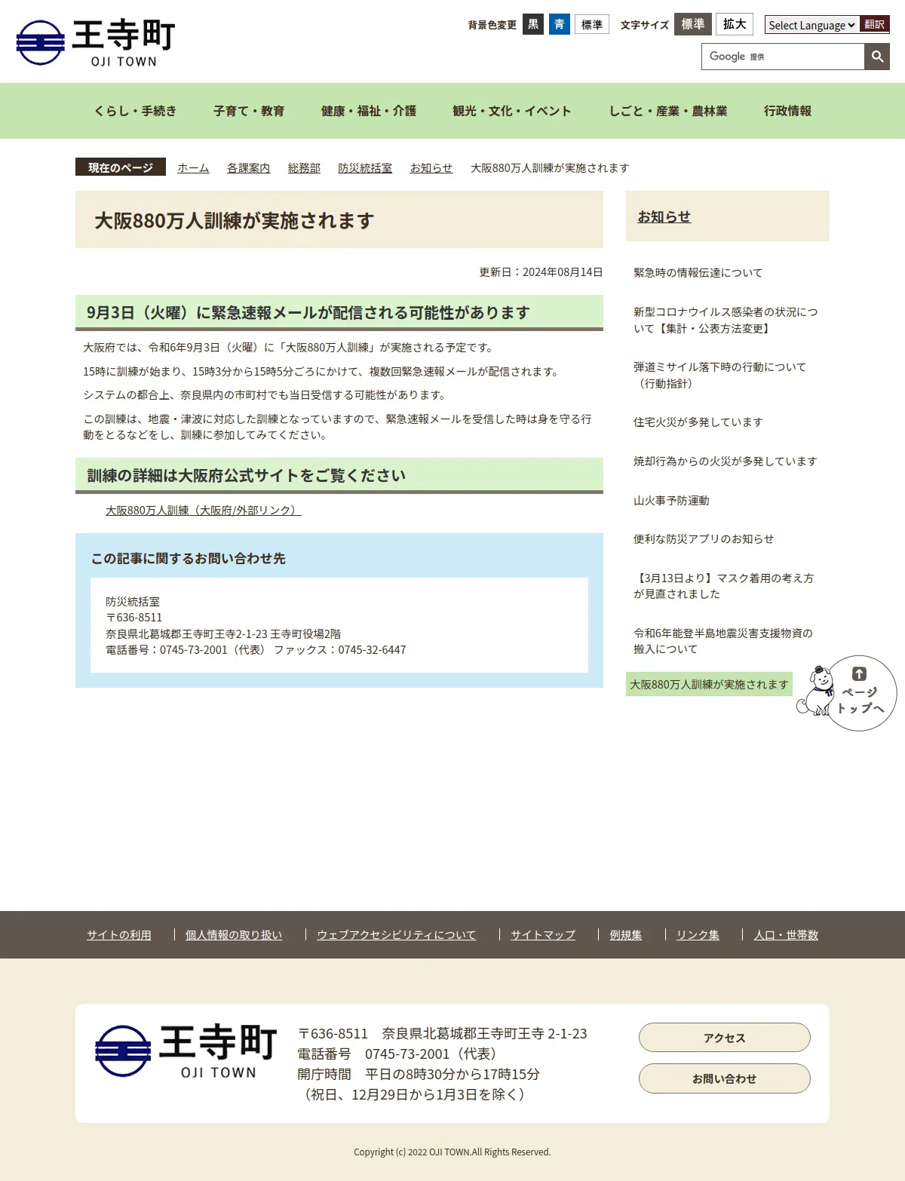Open sidebar お知らせ heading link
This screenshot has height=1181, width=905.
[664, 217]
